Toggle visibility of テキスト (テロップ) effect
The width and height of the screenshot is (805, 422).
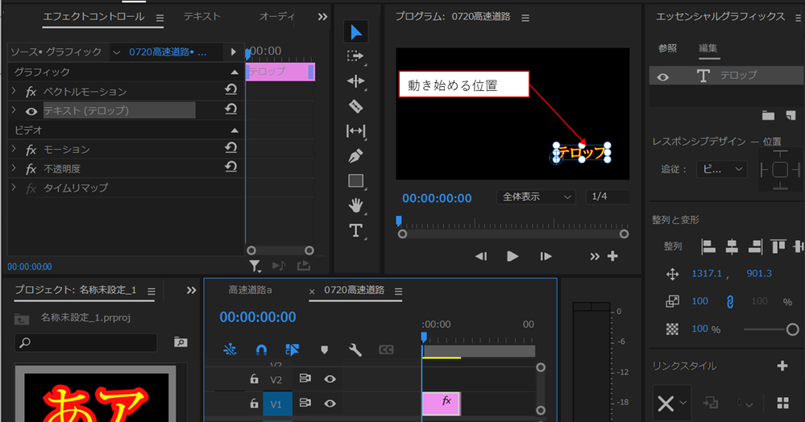point(31,111)
